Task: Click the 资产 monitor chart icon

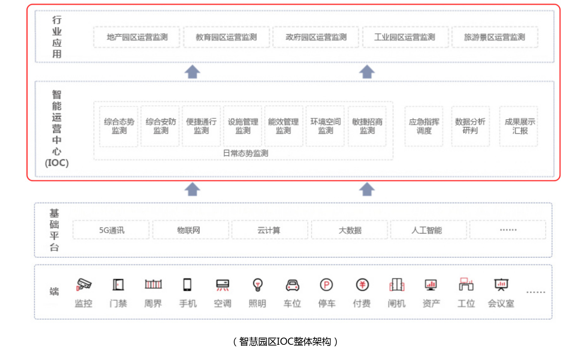Action: coord(431,285)
